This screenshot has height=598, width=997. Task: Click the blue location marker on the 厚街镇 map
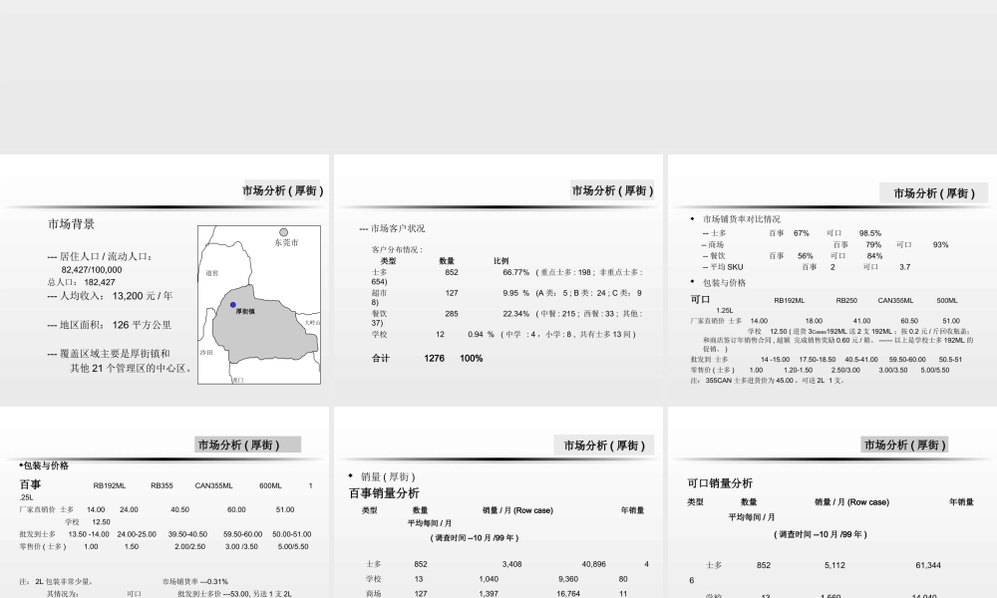tap(233, 305)
